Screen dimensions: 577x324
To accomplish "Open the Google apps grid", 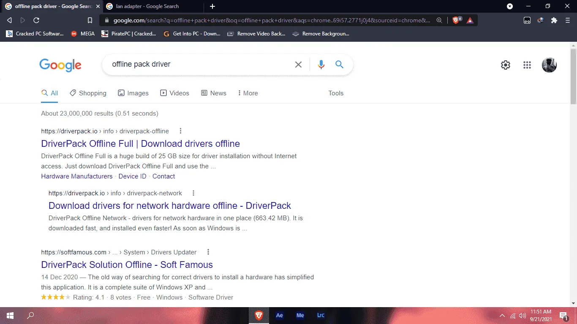I will 527,65.
